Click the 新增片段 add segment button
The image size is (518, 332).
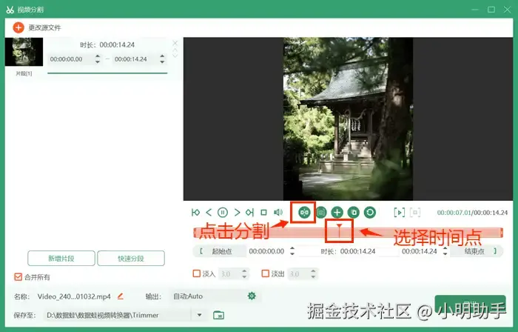(61, 258)
